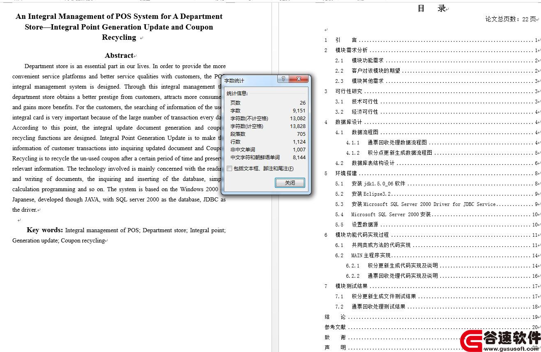
Task: Click the 关闭 button in word count dialog
Action: [290, 183]
